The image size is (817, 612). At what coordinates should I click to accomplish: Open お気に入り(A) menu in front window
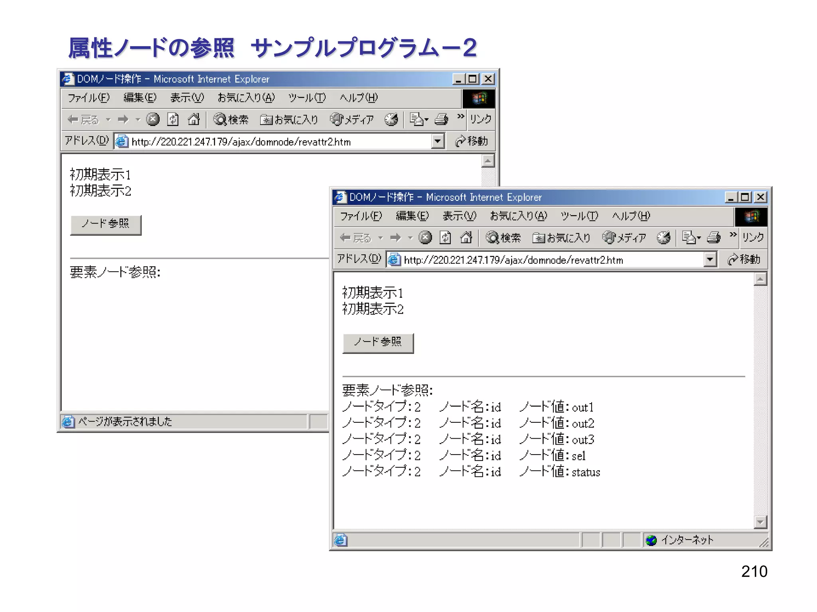coord(519,216)
